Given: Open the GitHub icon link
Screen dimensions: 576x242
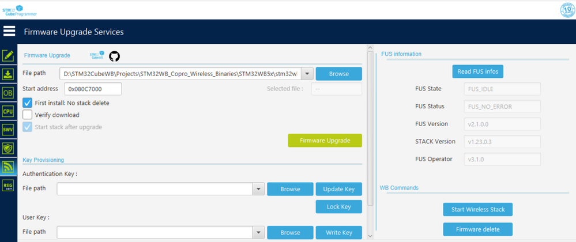Looking at the screenshot, I should [115, 56].
